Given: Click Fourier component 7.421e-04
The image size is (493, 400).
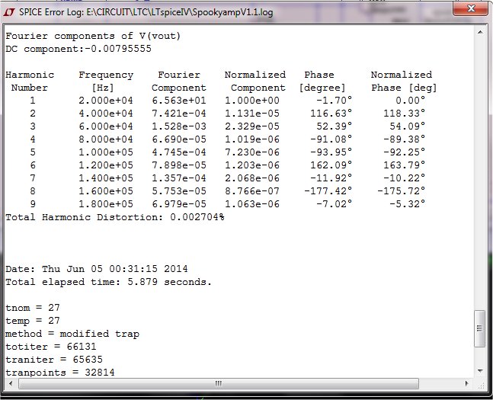Looking at the screenshot, I should click(179, 114).
